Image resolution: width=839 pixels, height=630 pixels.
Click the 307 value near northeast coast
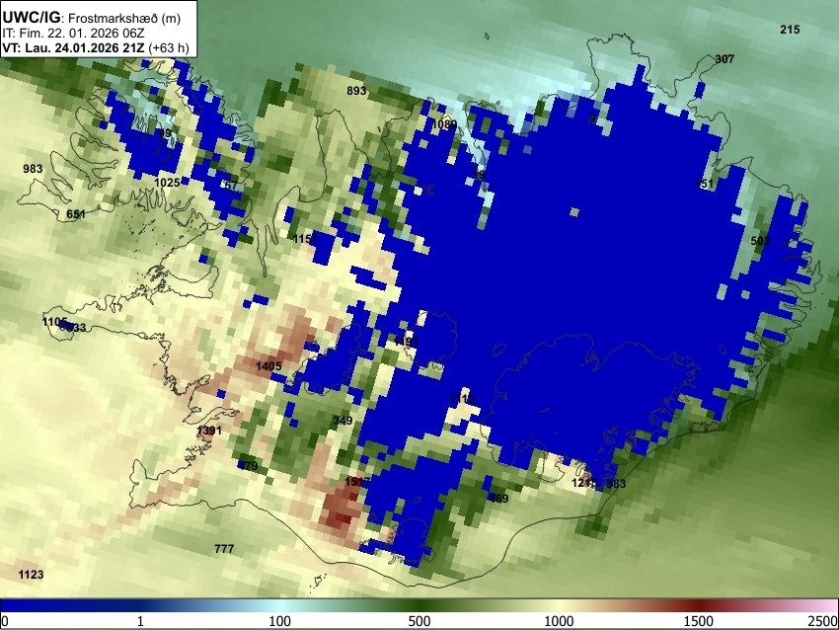725,59
